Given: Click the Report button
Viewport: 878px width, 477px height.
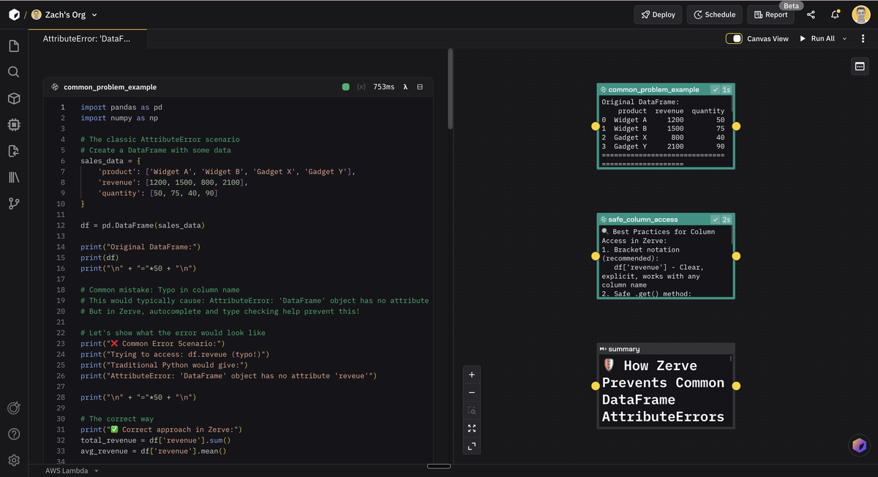Looking at the screenshot, I should [770, 15].
